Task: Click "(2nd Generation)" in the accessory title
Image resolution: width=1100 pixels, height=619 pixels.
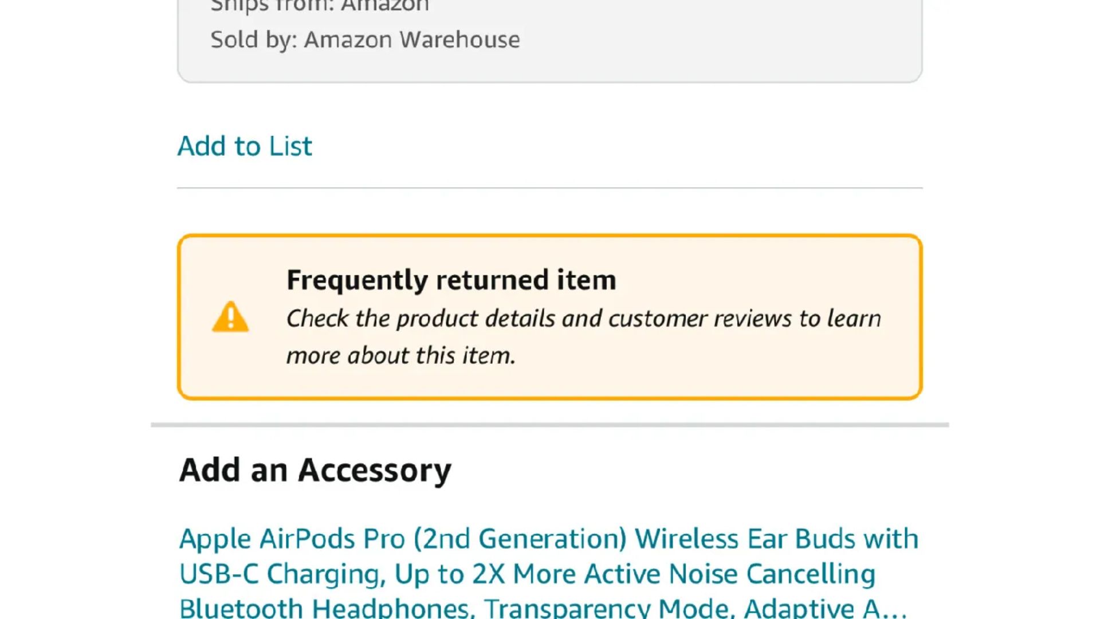Action: [520, 539]
